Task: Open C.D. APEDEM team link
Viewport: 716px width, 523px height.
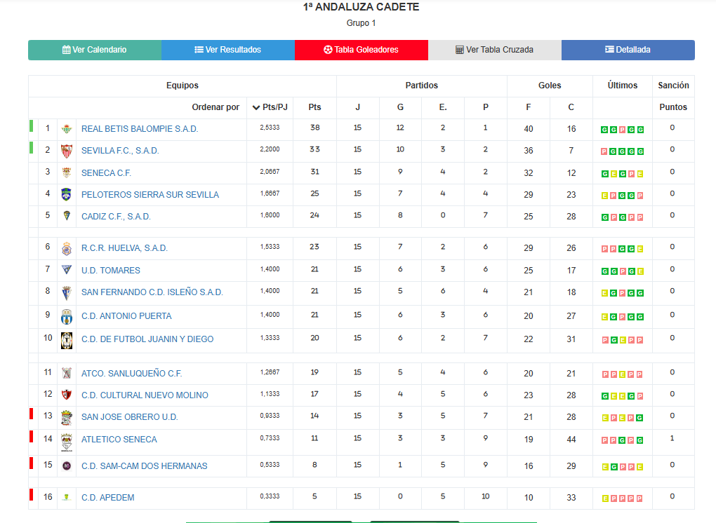Action: [108, 498]
